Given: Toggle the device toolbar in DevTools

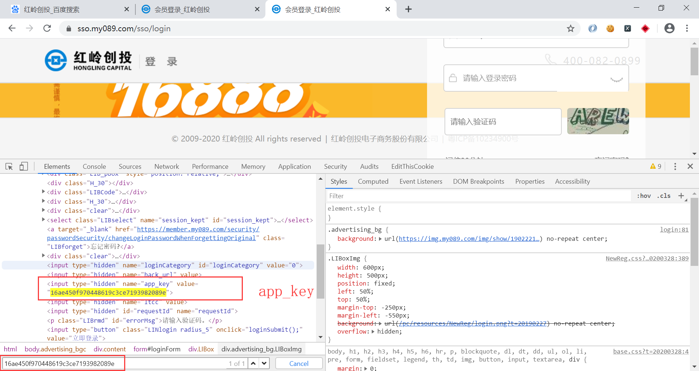Looking at the screenshot, I should click(24, 167).
